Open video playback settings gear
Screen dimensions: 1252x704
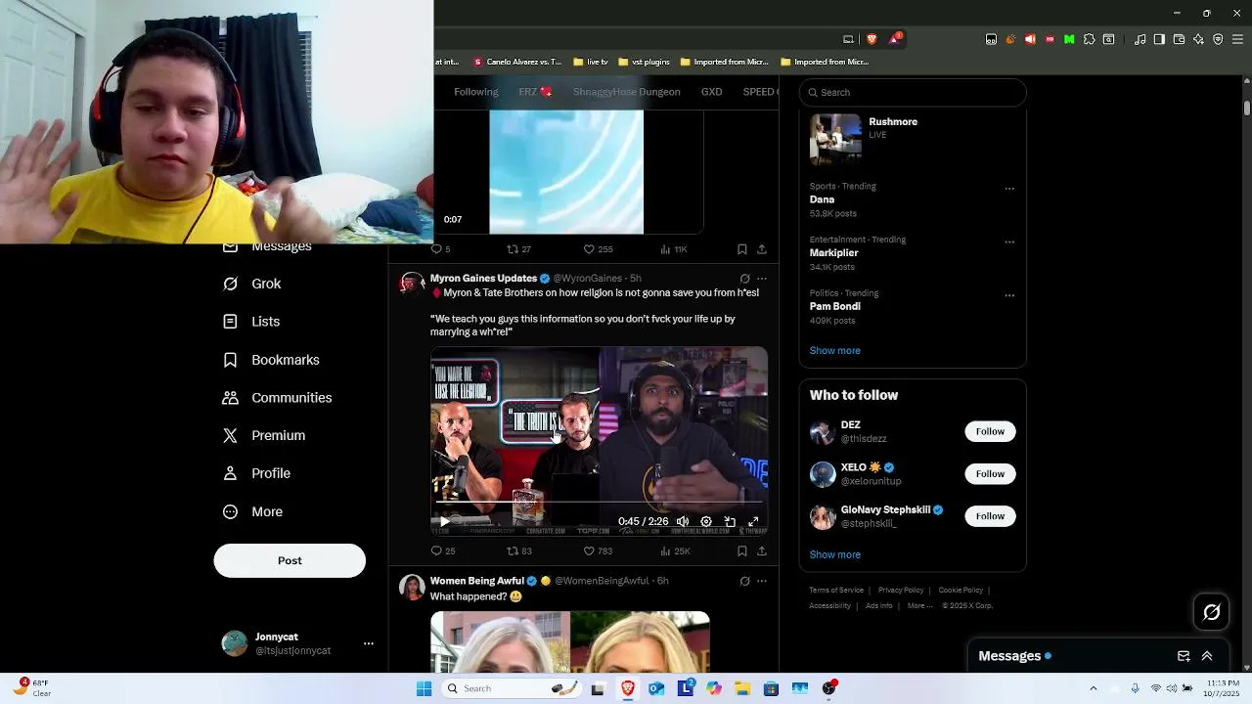[x=706, y=522]
